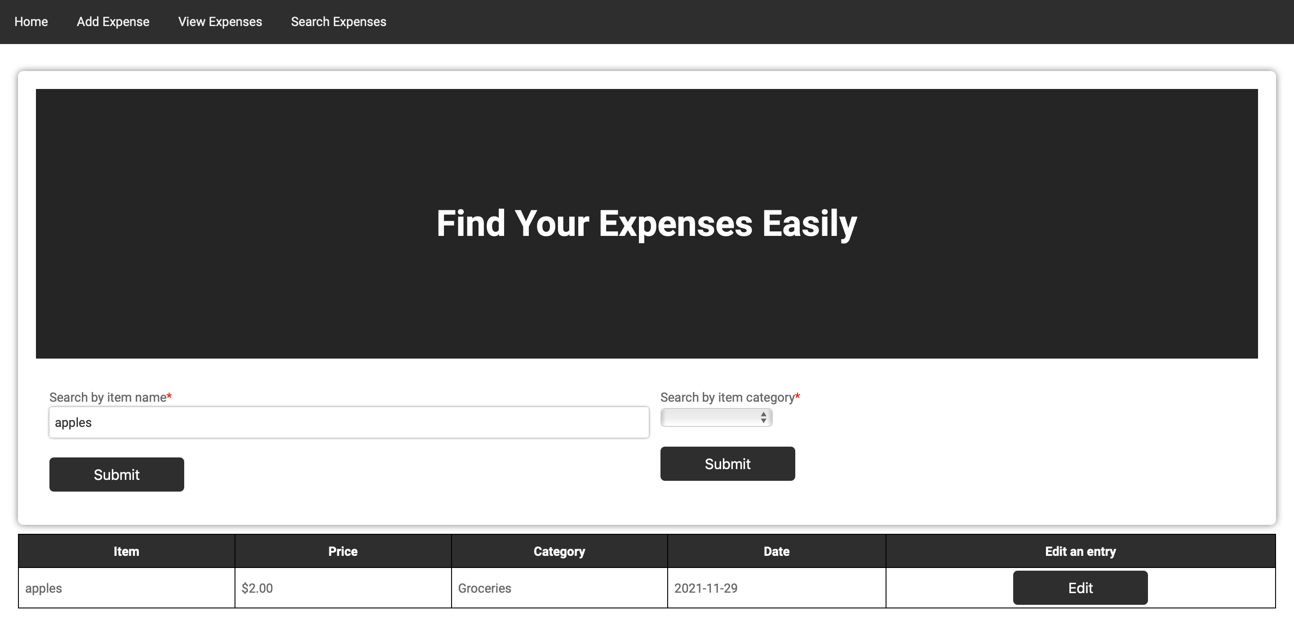Image resolution: width=1294 pixels, height=621 pixels.
Task: Click the Search by item category field
Action: click(x=715, y=417)
